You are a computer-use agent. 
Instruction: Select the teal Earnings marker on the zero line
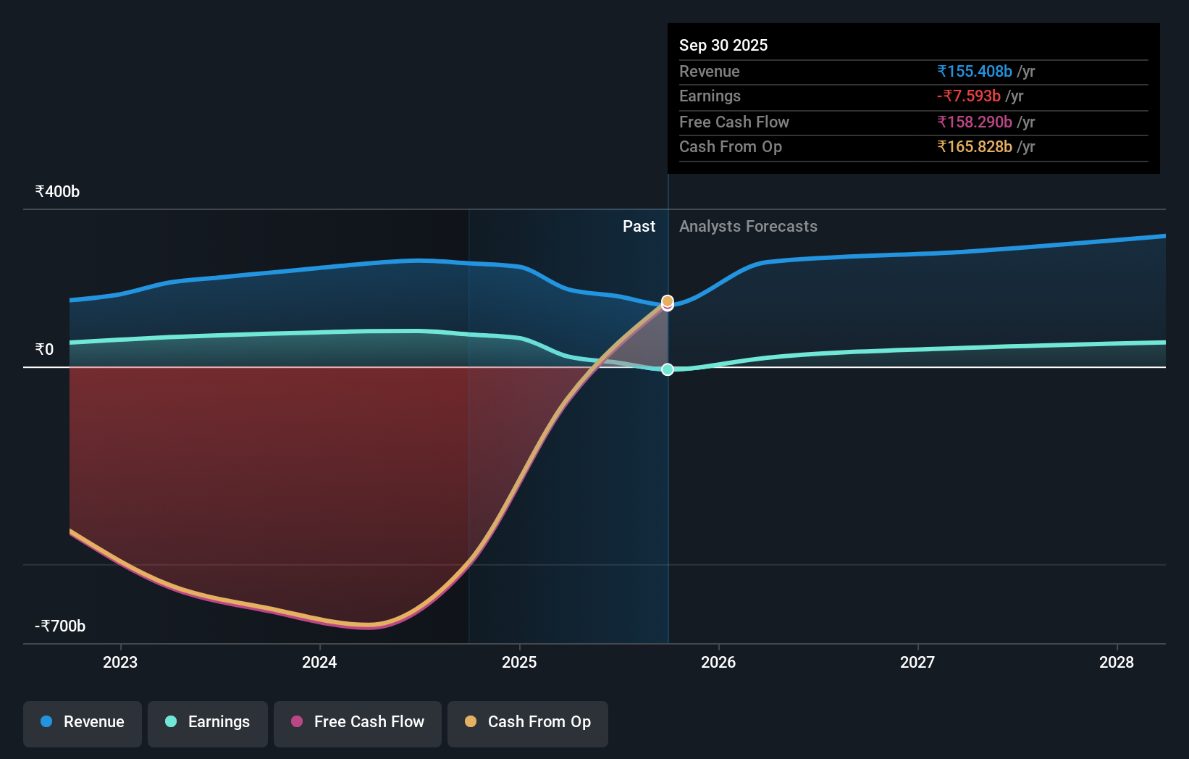click(x=667, y=369)
